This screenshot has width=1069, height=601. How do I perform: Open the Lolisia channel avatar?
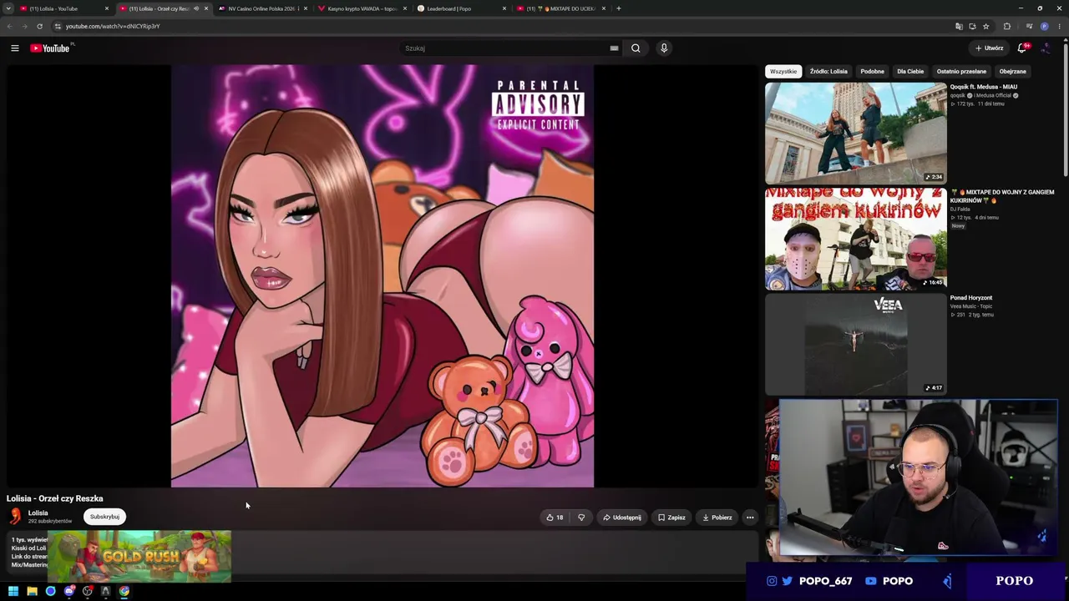15,517
